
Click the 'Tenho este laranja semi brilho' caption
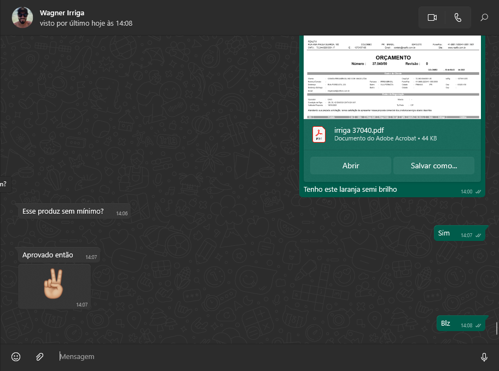pos(350,190)
